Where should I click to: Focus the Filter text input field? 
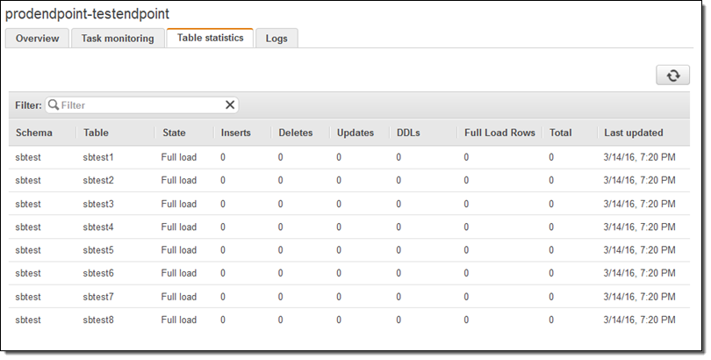(x=140, y=105)
